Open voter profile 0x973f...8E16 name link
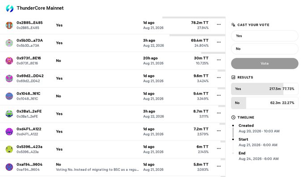 click(x=29, y=58)
